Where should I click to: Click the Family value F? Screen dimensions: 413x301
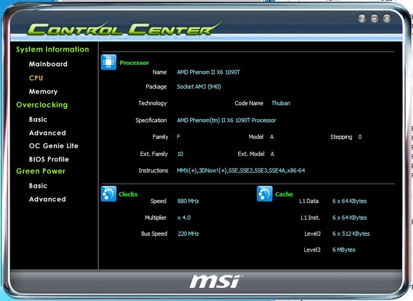click(179, 137)
